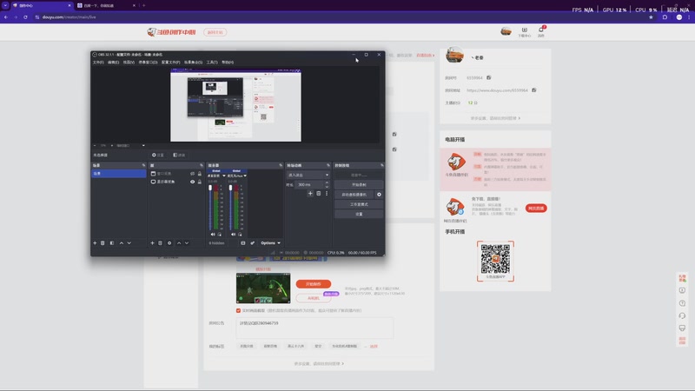
Task: Move scene up in Scenes panel toolbar
Action: click(122, 243)
